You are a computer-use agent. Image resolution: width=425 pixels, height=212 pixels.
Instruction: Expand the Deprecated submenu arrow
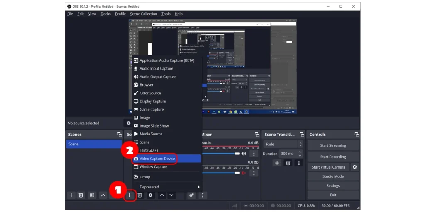point(198,187)
